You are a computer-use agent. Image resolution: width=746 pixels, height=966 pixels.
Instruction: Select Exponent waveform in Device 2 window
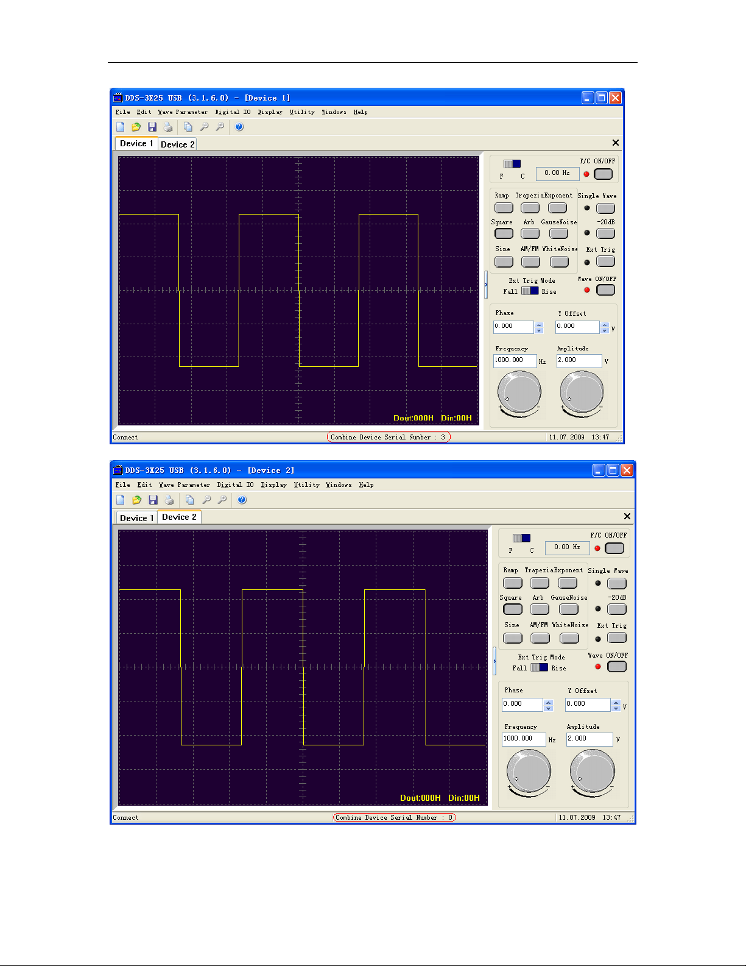pos(568,583)
